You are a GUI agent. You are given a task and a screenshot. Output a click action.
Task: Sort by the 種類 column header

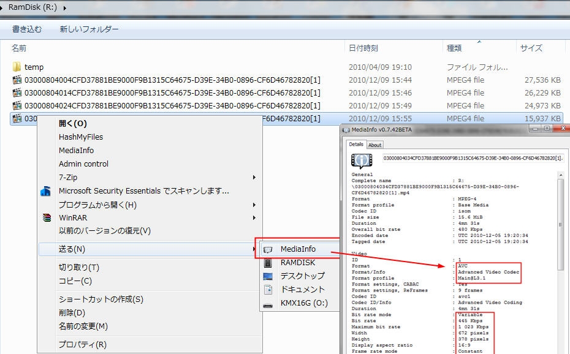454,48
